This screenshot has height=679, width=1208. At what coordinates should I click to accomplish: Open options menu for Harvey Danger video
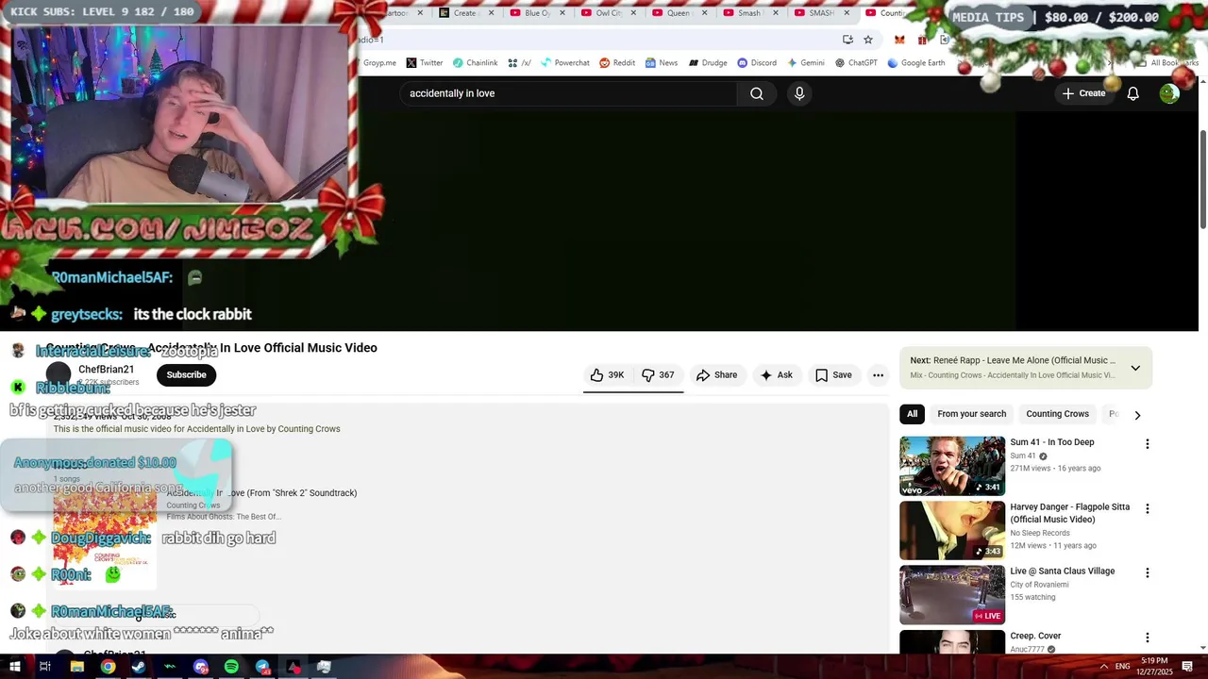pyautogui.click(x=1148, y=509)
